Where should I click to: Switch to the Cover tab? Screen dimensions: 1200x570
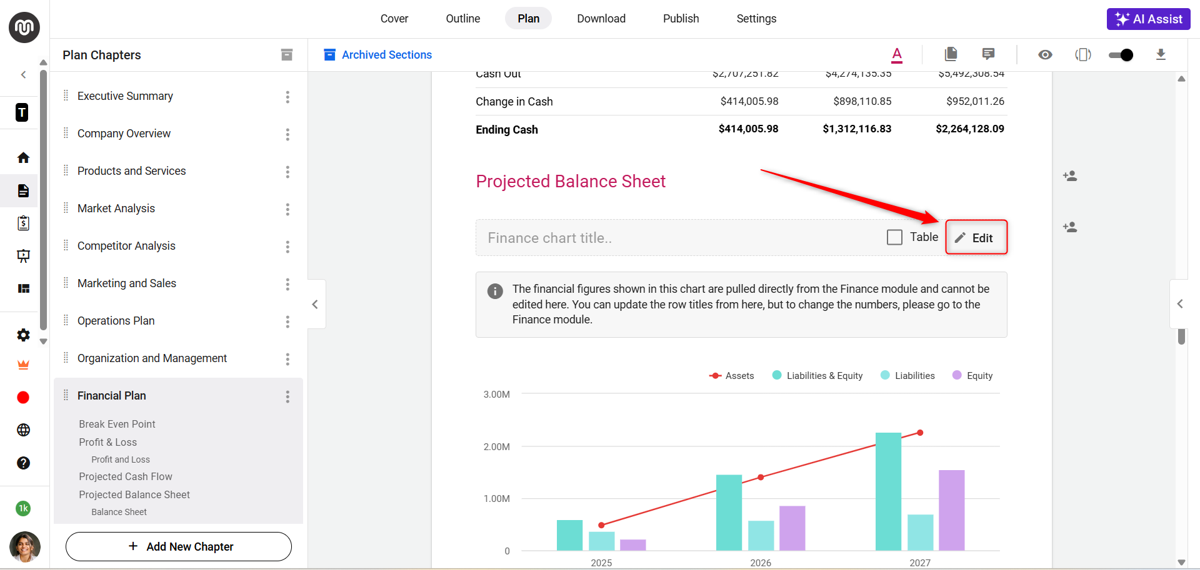(394, 19)
